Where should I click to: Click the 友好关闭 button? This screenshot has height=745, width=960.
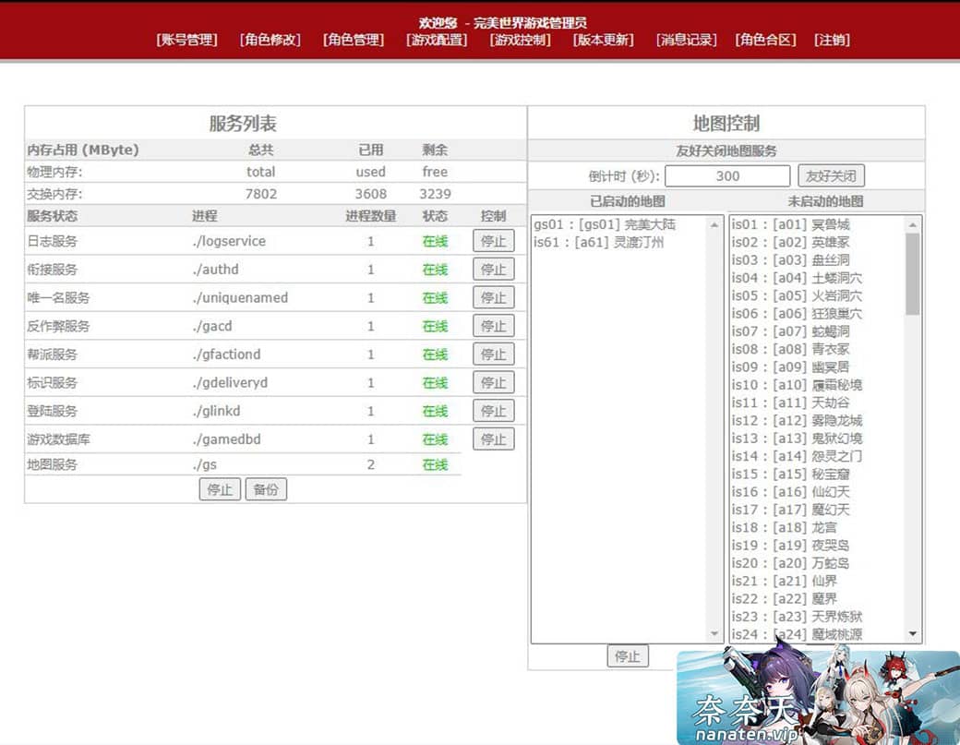(831, 176)
